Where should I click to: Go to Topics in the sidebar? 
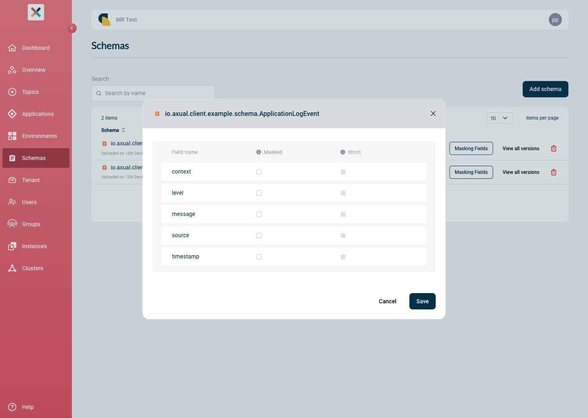coord(30,92)
